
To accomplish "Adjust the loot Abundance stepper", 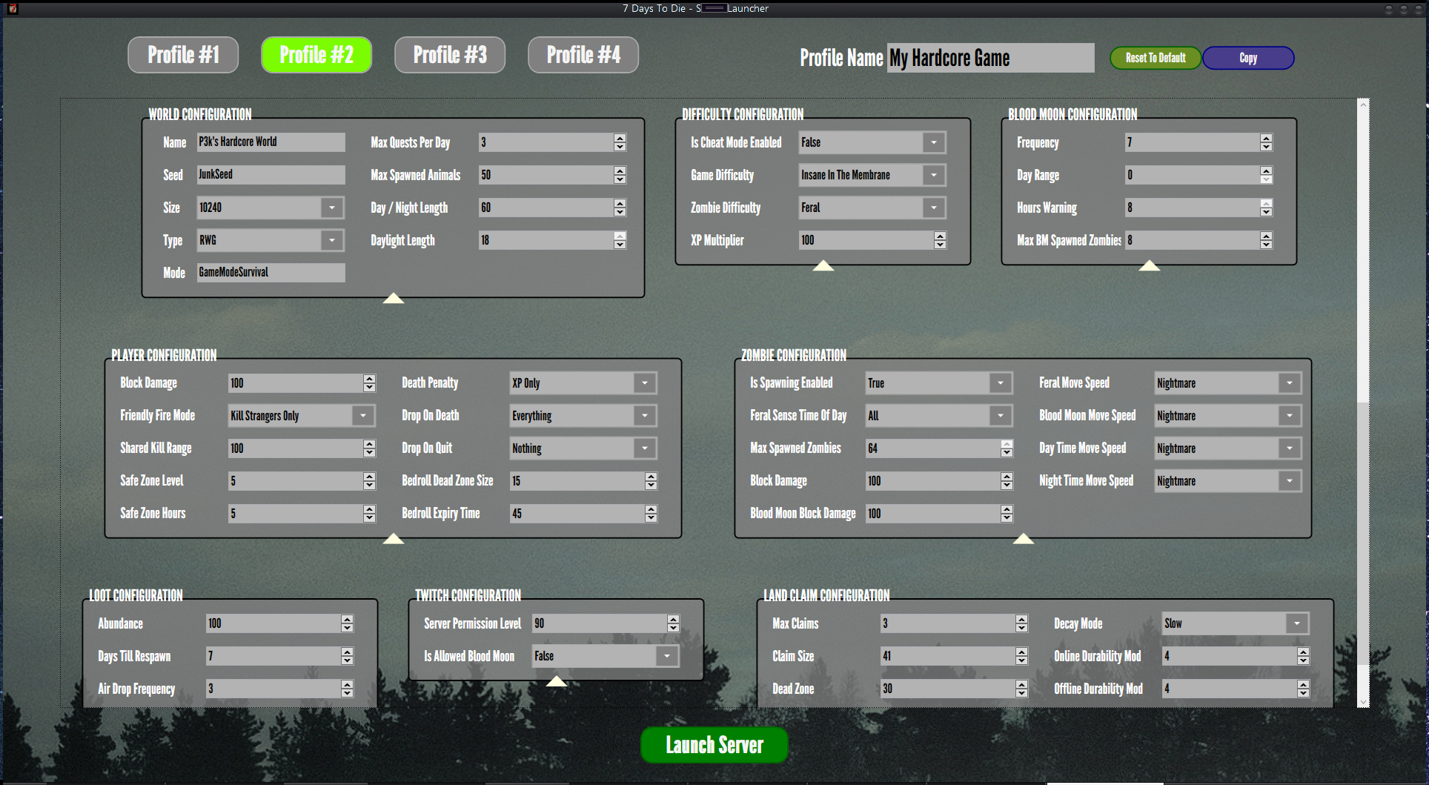I will tap(348, 623).
